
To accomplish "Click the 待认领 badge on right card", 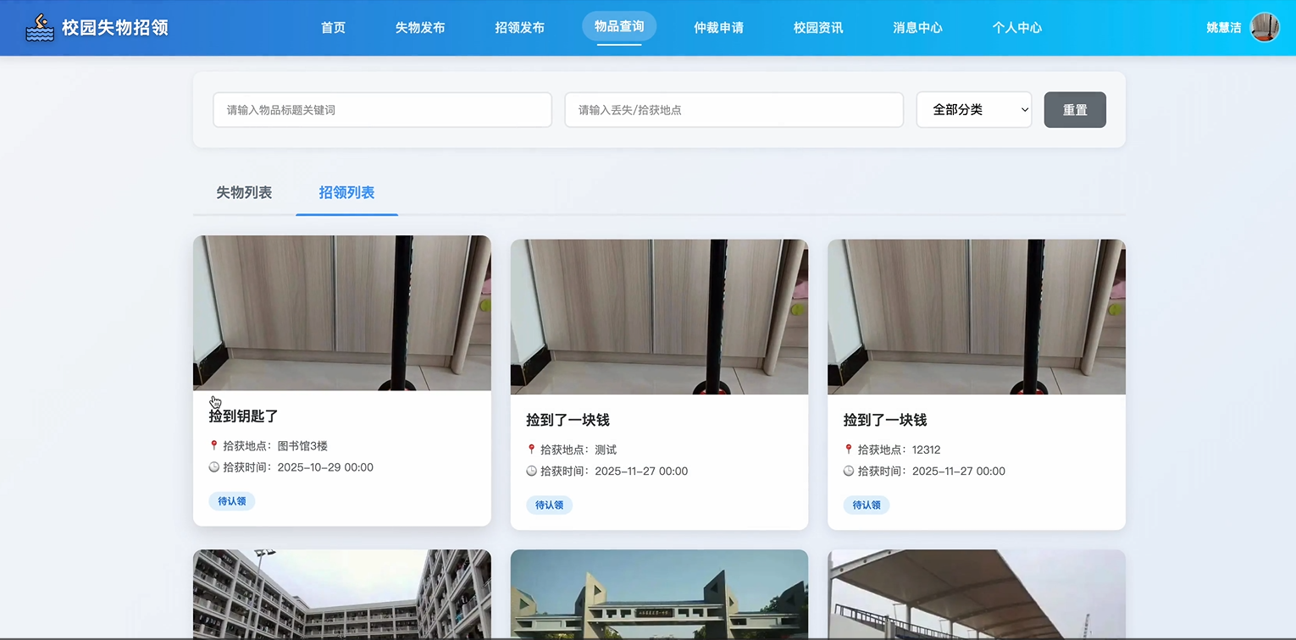I will click(x=866, y=505).
